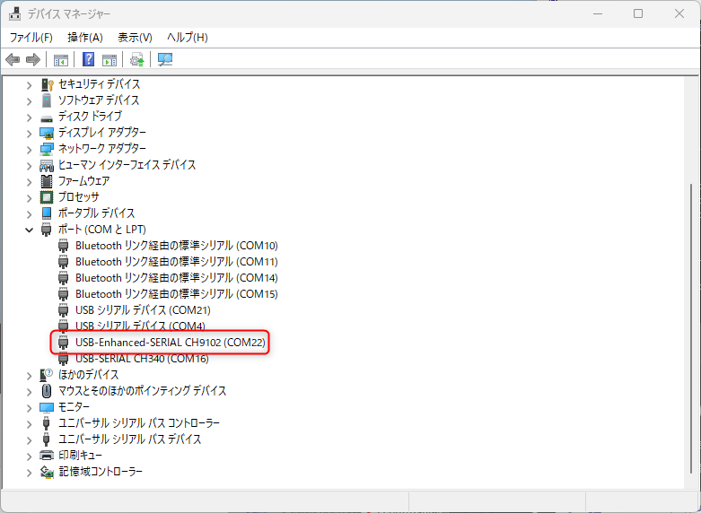701x513 pixels.
Task: Select USB-Enhanced-SERIAL CH9102 (COM22)
Action: [x=171, y=343]
